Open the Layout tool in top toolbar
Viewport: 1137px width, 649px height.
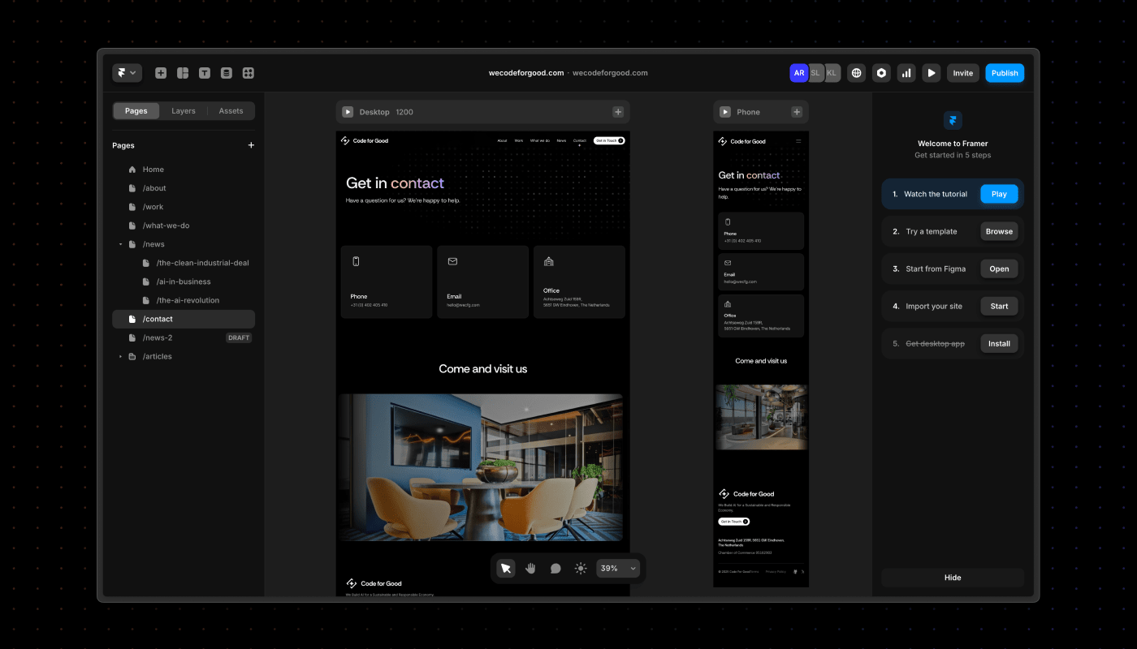tap(183, 73)
